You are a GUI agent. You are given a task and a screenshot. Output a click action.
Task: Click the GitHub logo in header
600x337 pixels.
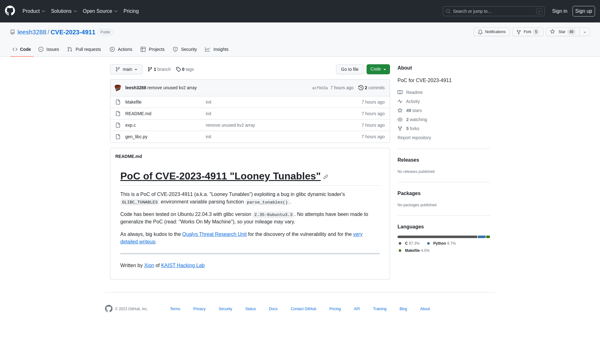pyautogui.click(x=10, y=11)
